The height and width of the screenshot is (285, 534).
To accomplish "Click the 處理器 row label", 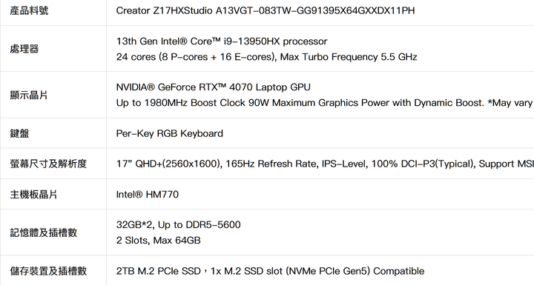I will point(24,49).
